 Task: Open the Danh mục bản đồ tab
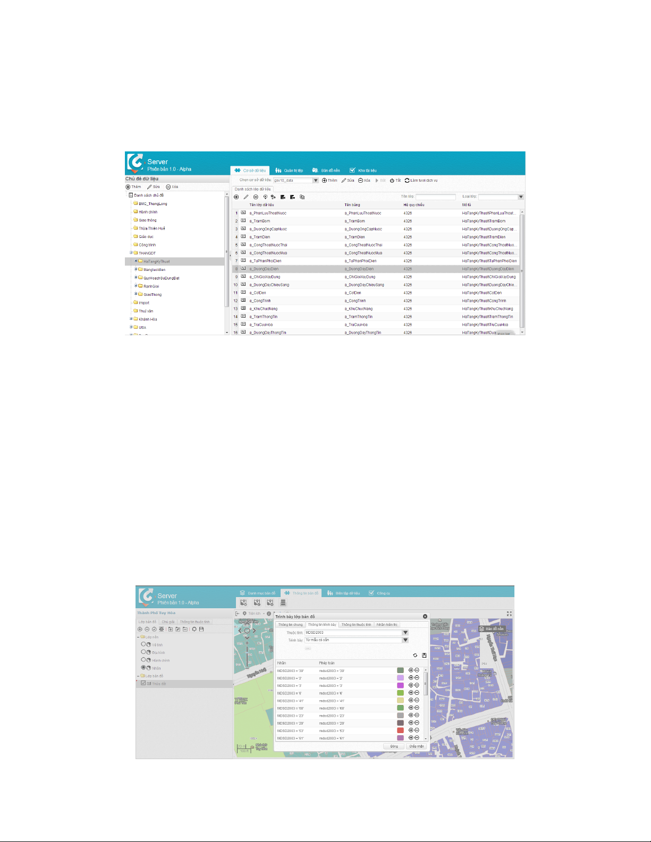tap(258, 593)
